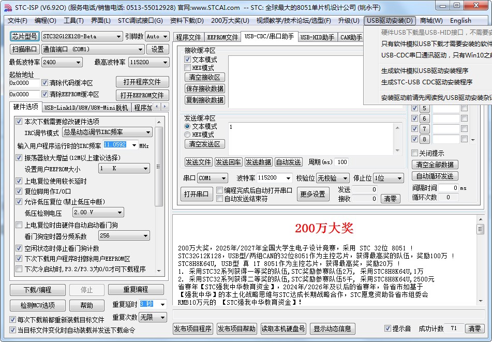
Task: Toggle 每次下载前都重新装载目标文件 checkbox
Action: 12,320
